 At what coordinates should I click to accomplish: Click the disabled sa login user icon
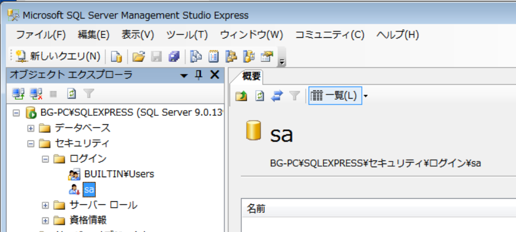coord(75,190)
